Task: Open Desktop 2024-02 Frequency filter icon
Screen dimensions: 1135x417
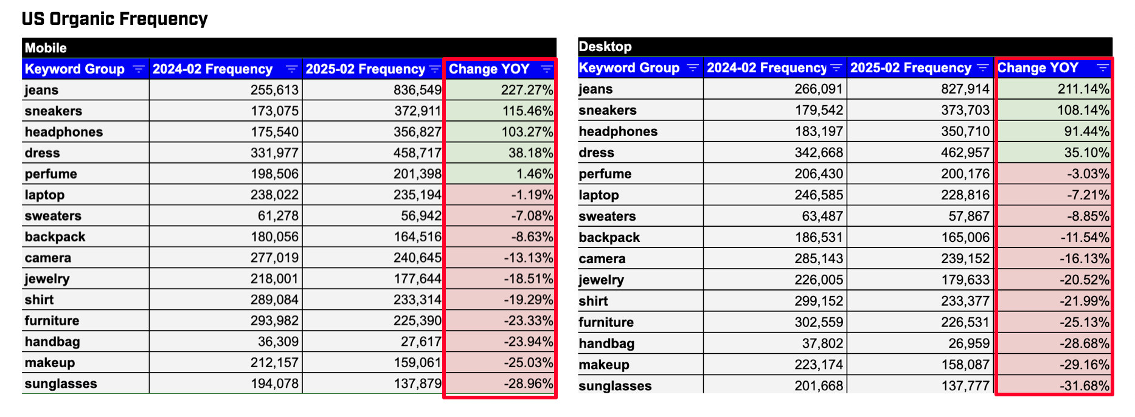Action: (x=837, y=68)
